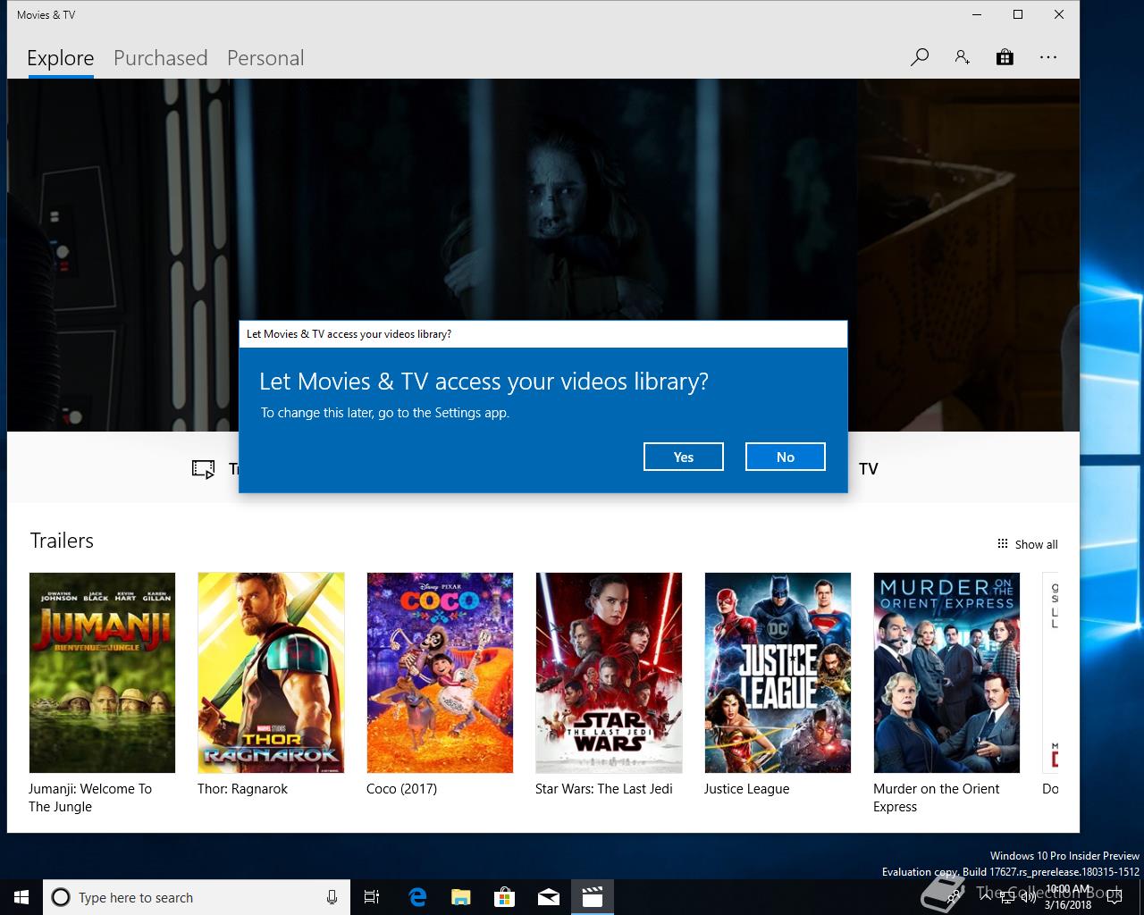Open Mail app from taskbar
This screenshot has height=915, width=1144.
(x=549, y=897)
